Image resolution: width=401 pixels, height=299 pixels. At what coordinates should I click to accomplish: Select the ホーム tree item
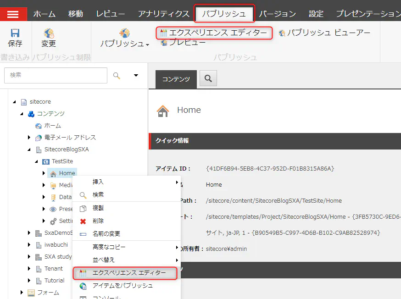click(x=52, y=126)
